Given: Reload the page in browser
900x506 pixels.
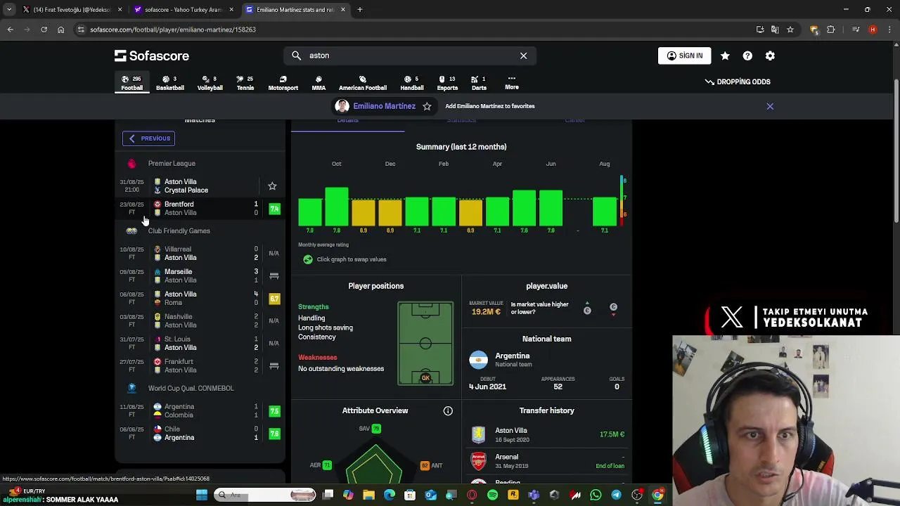Looking at the screenshot, I should coord(44,30).
